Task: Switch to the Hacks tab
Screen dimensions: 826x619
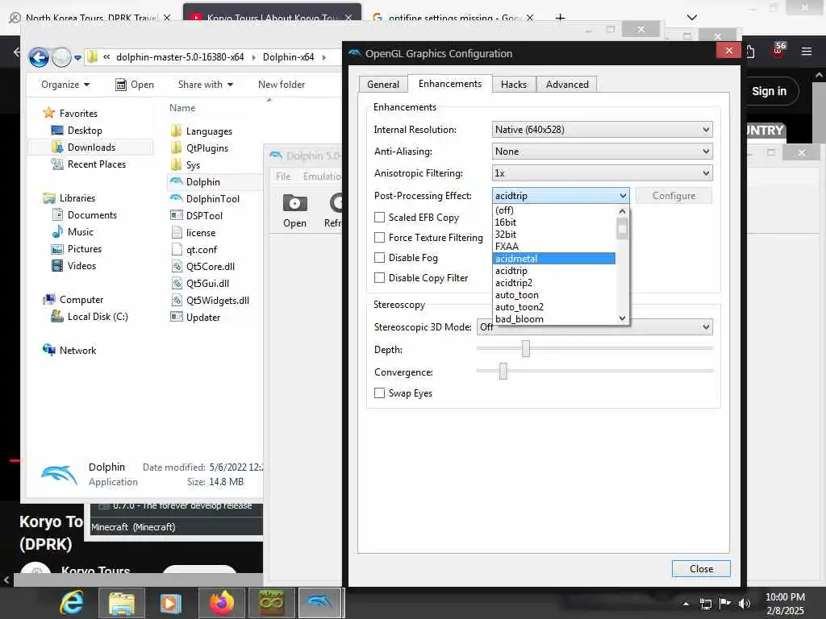Action: tap(514, 84)
